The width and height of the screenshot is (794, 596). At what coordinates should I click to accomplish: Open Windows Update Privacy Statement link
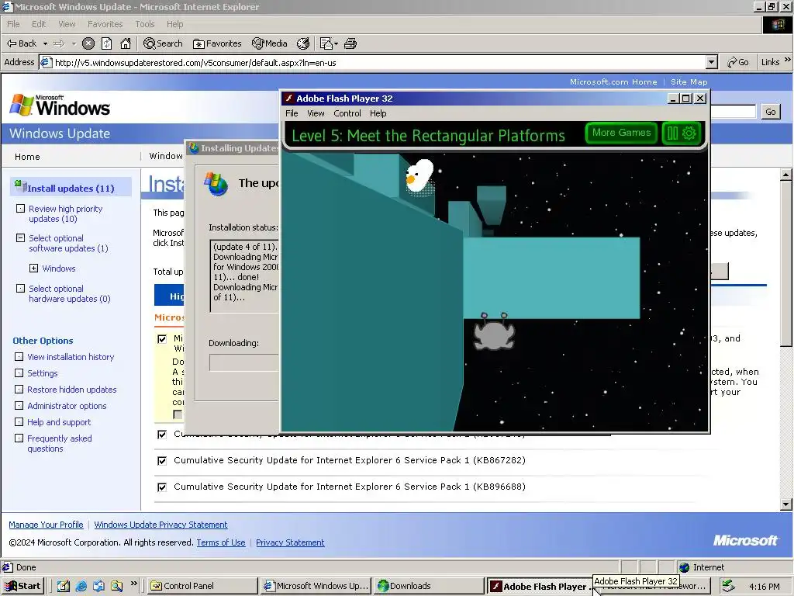point(161,525)
